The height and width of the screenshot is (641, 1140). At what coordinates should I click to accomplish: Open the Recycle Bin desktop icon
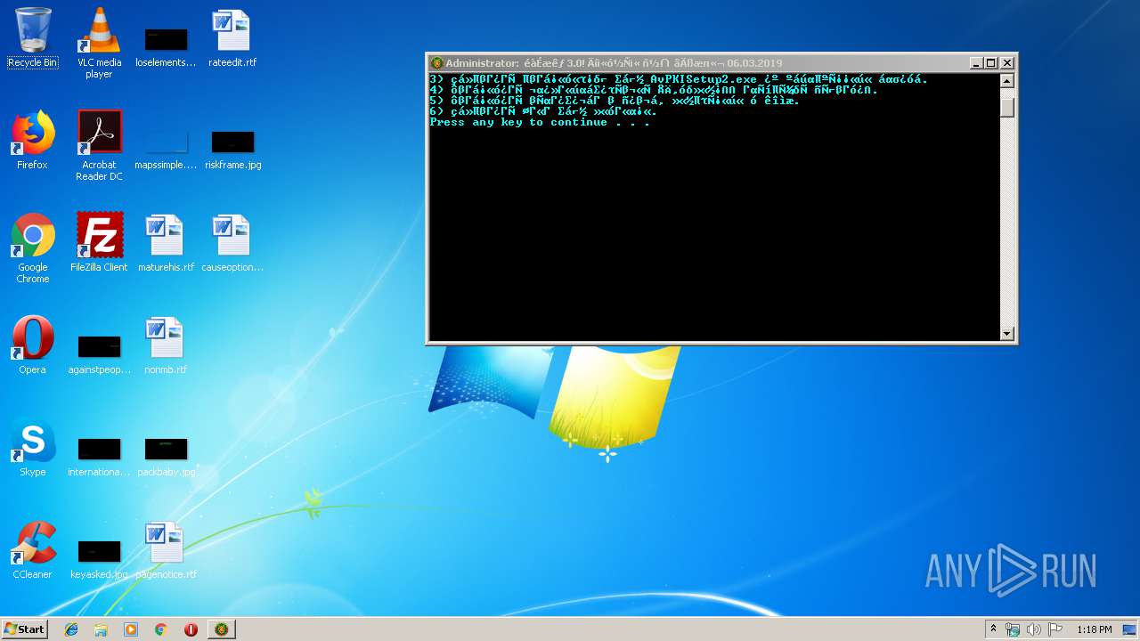point(32,38)
